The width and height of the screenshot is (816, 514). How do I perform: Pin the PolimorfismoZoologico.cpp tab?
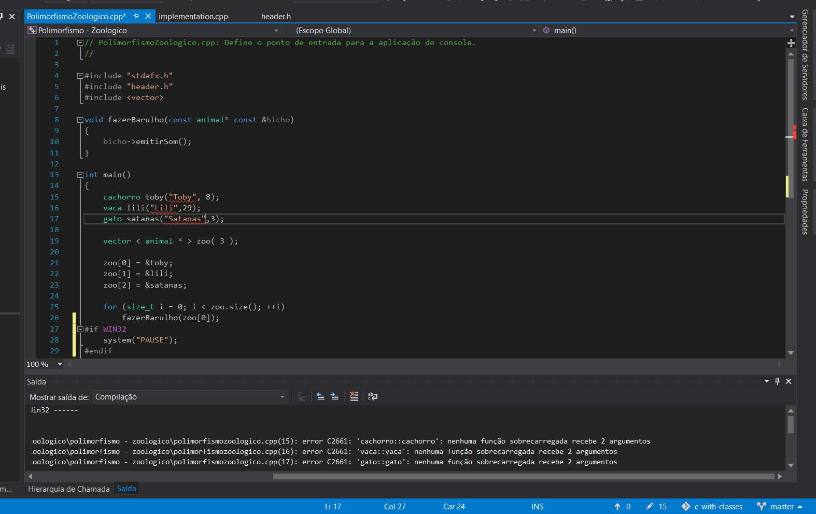point(136,16)
